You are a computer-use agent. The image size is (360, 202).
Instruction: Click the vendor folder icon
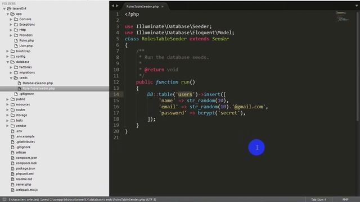pyautogui.click(x=12, y=126)
